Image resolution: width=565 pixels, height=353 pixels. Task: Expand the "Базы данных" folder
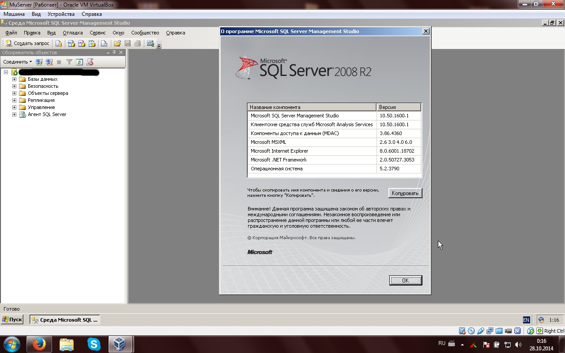point(14,79)
